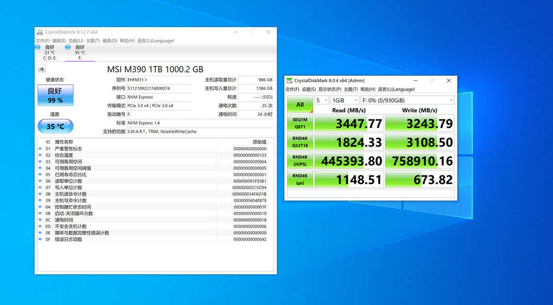This screenshot has height=305, width=553.
Task: Click status dot for attribute 0C 通电时间
Action: (x=40, y=220)
